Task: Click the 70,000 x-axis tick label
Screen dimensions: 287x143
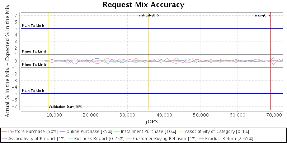Action: point(274,115)
